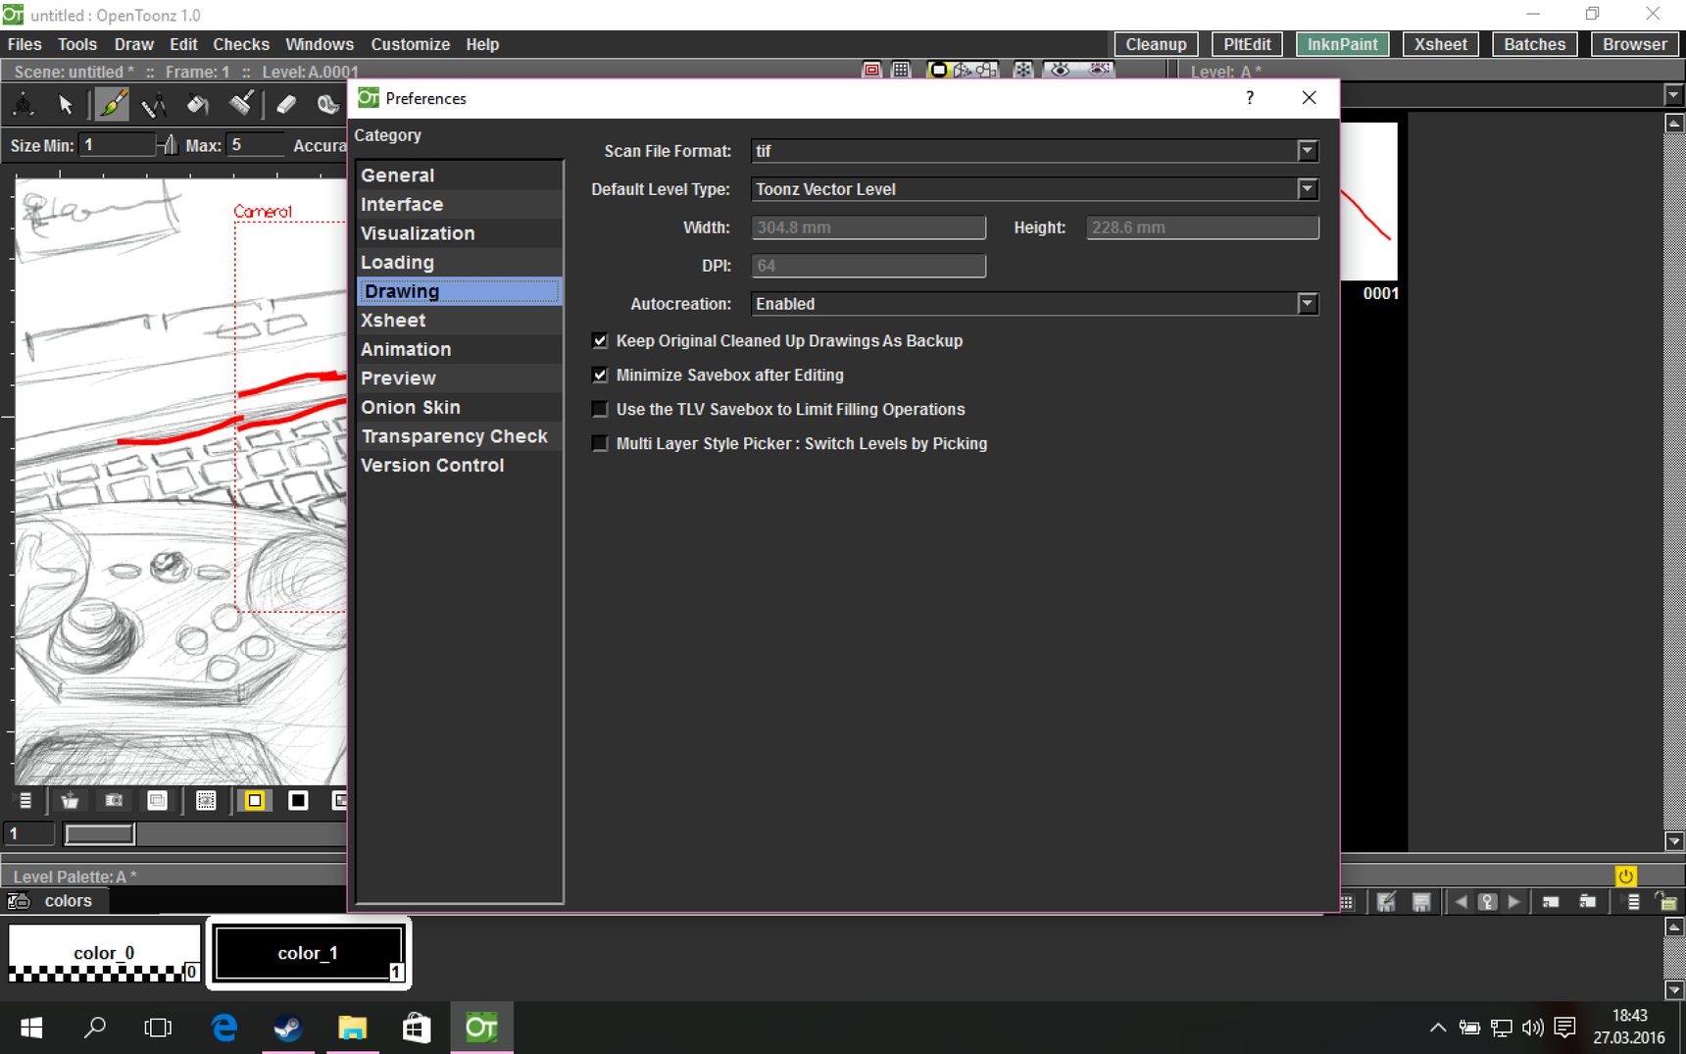This screenshot has height=1054, width=1686.
Task: Click the freeze snowflake icon
Action: (x=1023, y=70)
